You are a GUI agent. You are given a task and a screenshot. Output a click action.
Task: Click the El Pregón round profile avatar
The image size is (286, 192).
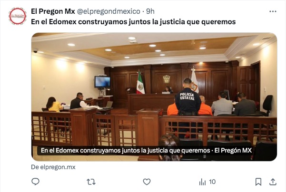18,16
